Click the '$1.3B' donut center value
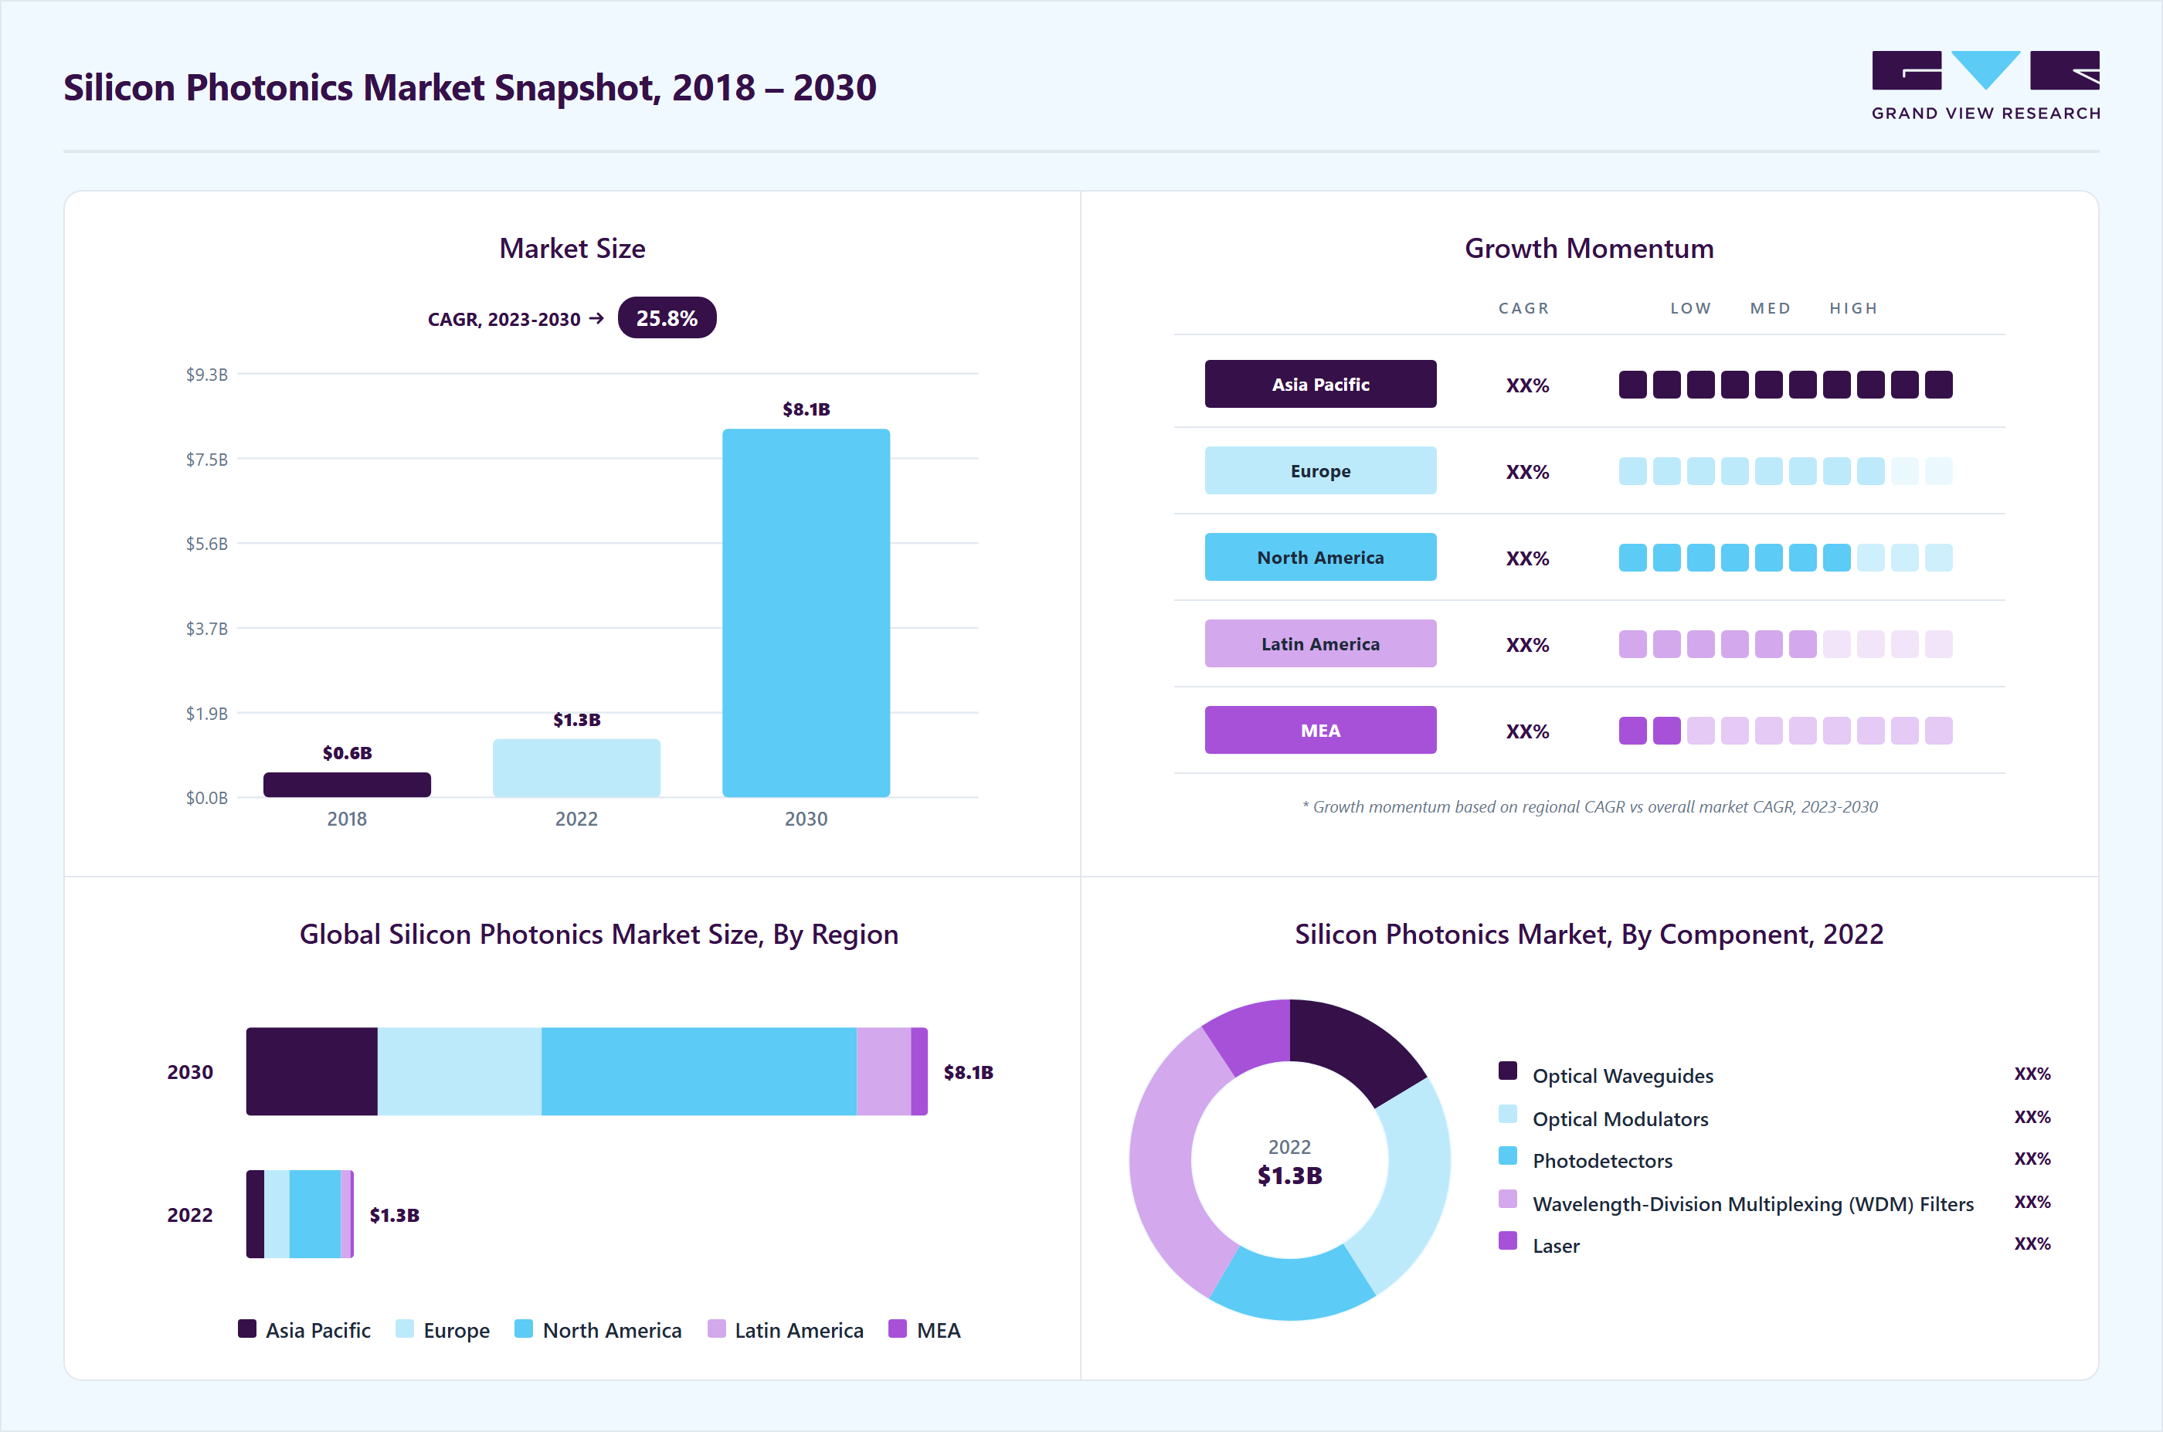The width and height of the screenshot is (2163, 1432). (x=1289, y=1176)
